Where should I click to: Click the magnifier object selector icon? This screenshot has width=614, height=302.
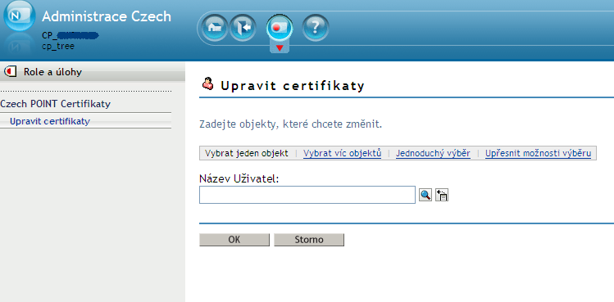(x=425, y=195)
